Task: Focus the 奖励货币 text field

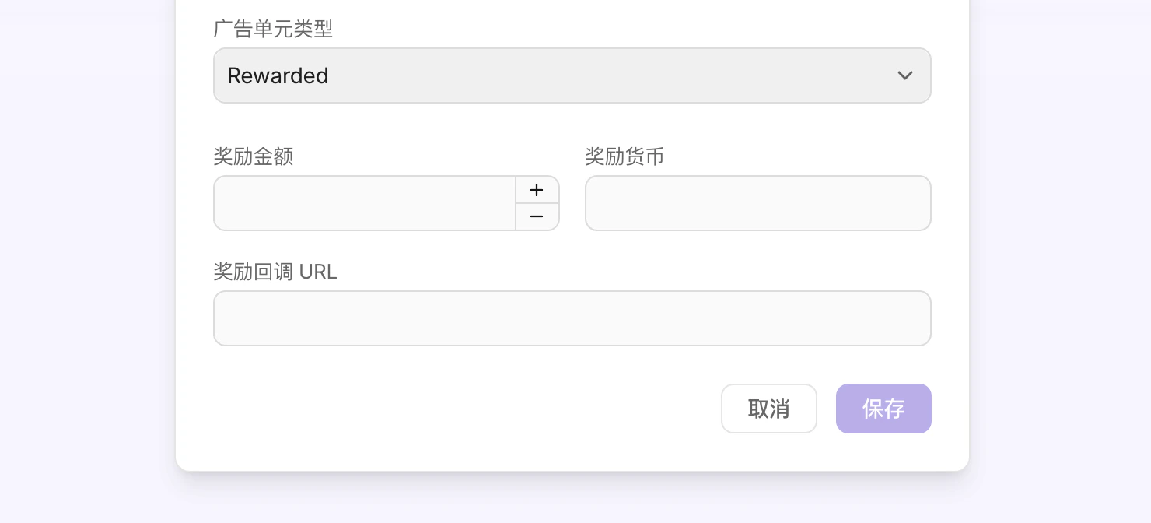Action: click(757, 203)
